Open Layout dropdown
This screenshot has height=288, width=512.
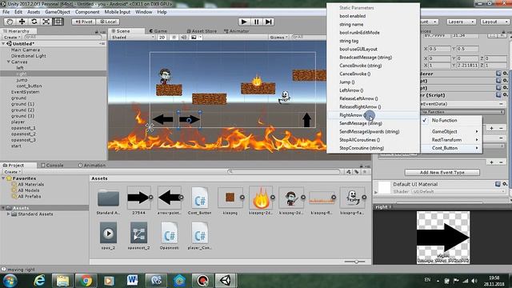494,22
